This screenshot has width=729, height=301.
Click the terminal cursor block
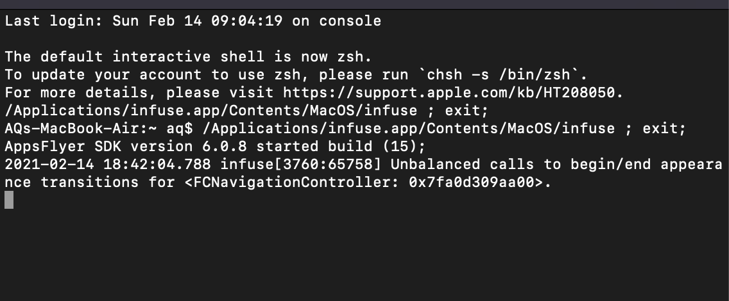[x=9, y=200]
